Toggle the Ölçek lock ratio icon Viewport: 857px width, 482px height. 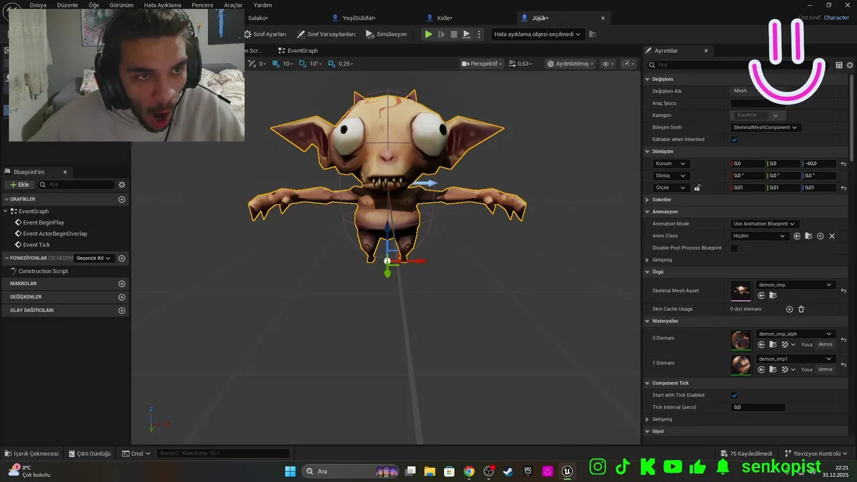[x=697, y=188]
